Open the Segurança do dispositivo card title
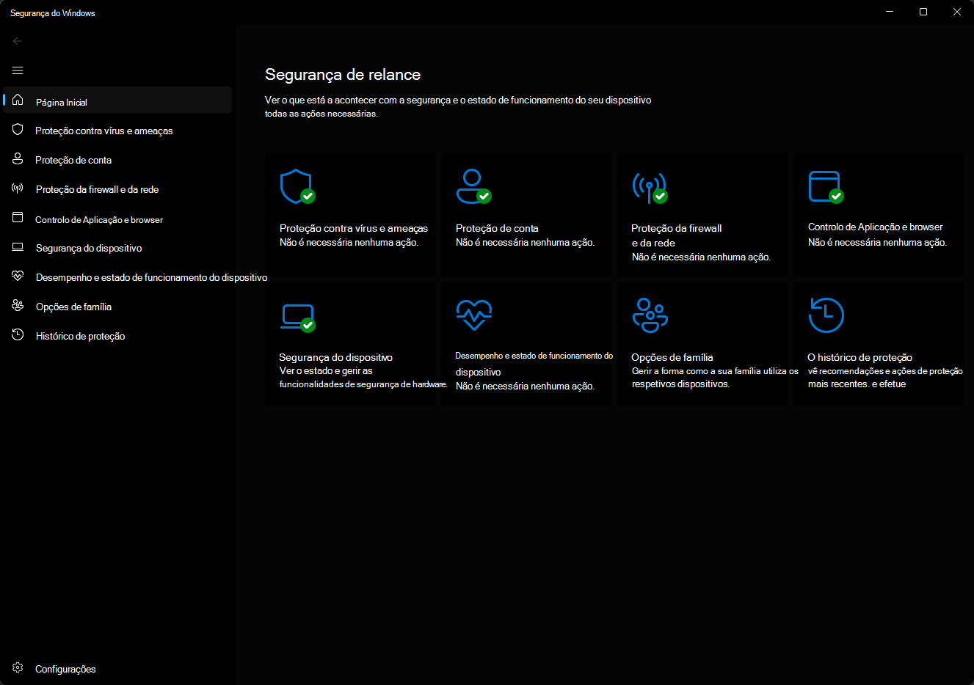Screen dimensions: 974x685 (336, 357)
